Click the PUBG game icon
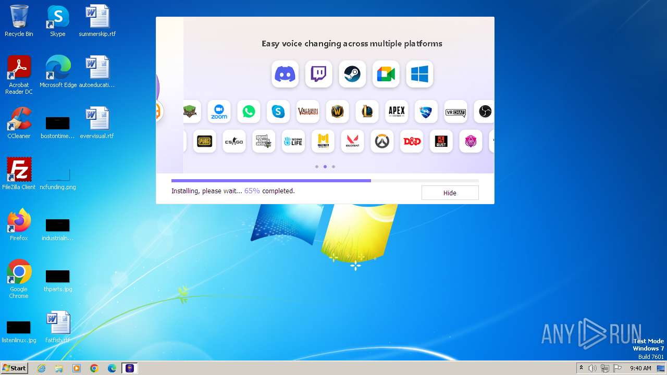 [204, 141]
